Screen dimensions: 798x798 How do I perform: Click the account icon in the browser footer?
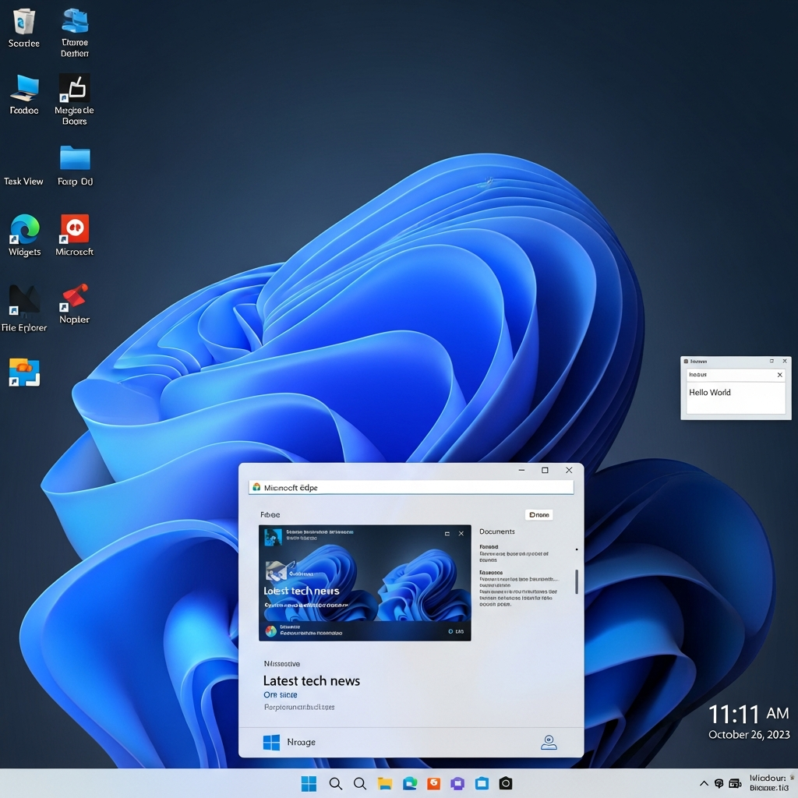tap(549, 743)
